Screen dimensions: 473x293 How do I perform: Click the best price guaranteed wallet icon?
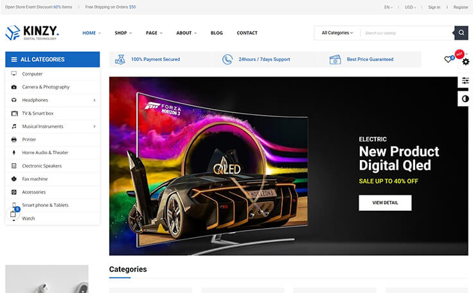click(x=335, y=60)
